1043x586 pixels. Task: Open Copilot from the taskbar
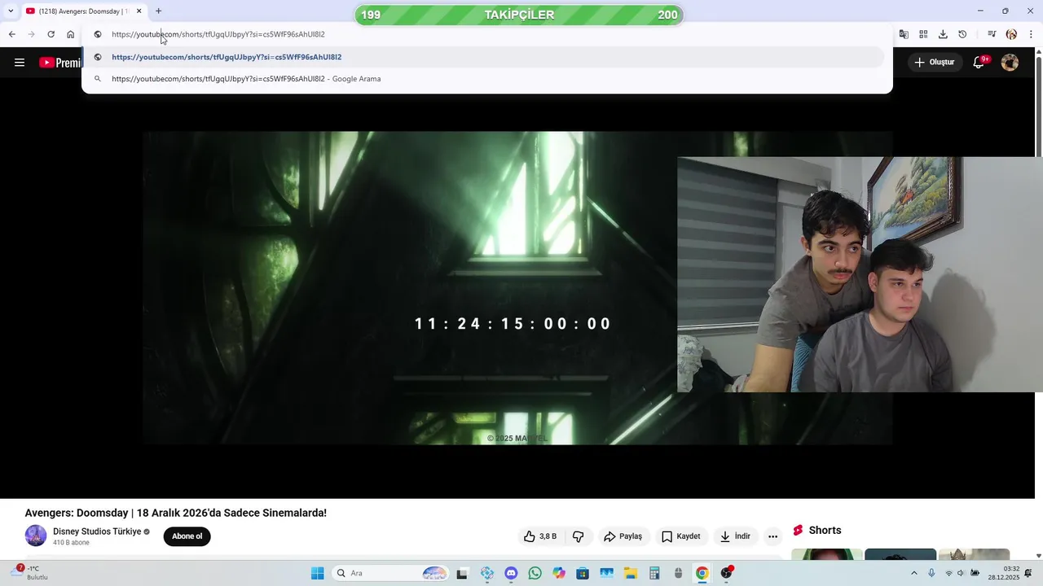[x=558, y=573]
